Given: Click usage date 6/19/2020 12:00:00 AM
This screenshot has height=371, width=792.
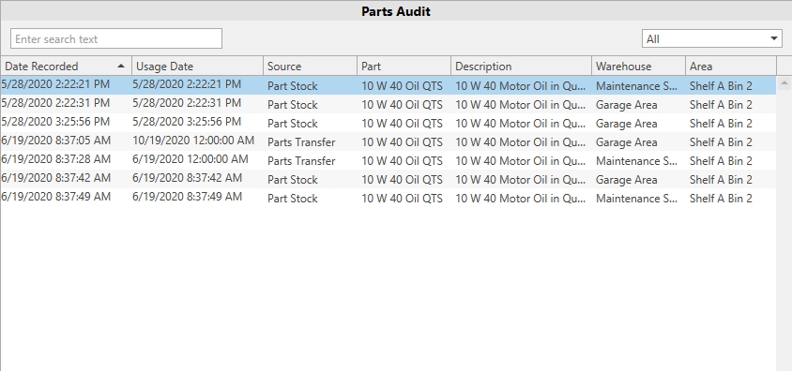Looking at the screenshot, I should point(190,158).
